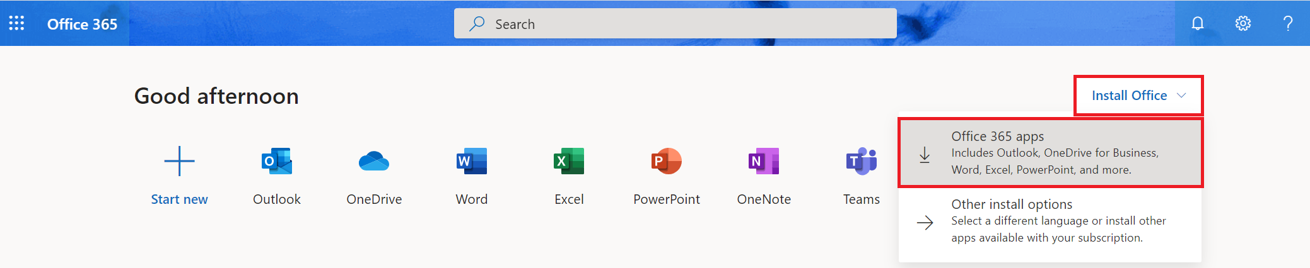
Task: Open the app launcher waffle icon
Action: coord(16,23)
